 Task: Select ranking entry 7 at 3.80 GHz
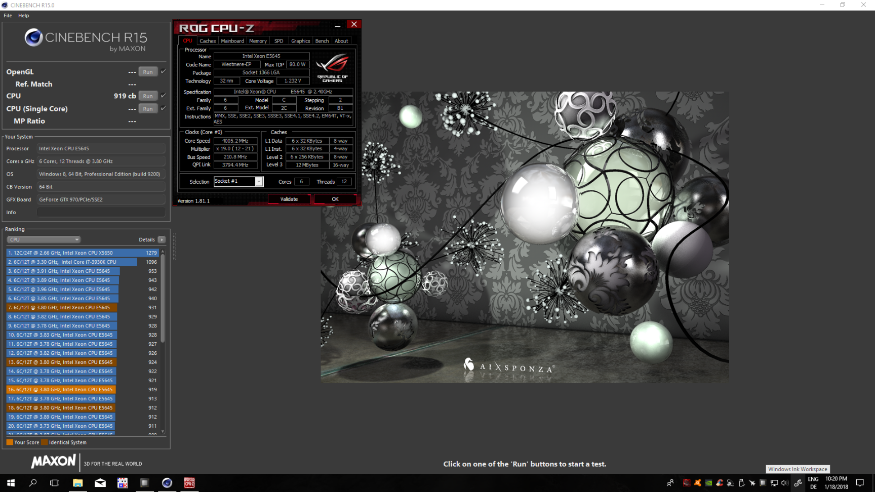83,307
